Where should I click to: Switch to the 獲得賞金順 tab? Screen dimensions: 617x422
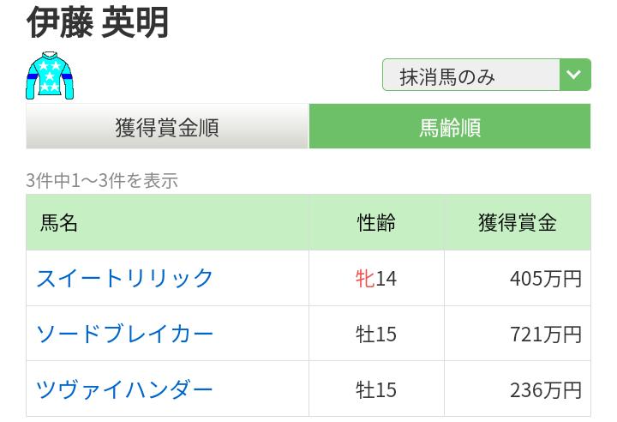click(167, 127)
